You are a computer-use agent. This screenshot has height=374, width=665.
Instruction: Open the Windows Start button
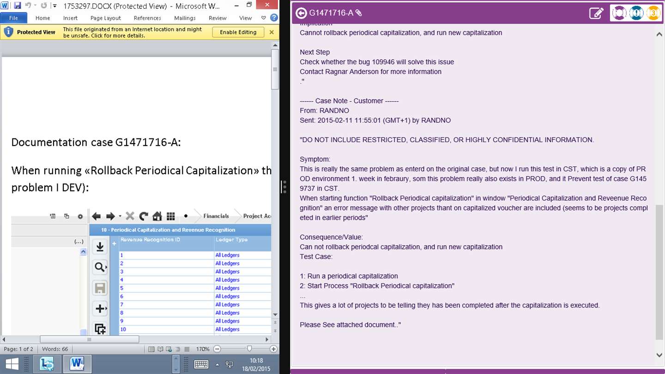(12, 364)
